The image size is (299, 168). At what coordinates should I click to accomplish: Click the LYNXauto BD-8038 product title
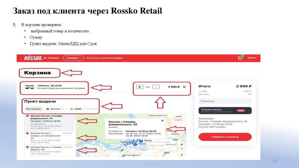tap(49, 86)
